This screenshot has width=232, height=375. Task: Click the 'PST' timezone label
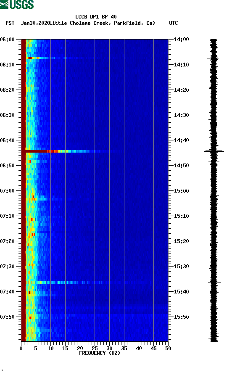tap(10, 23)
